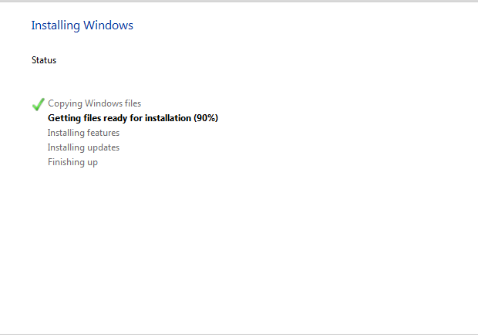Select the bold Getting files ready step
This screenshot has width=478, height=335.
coord(133,118)
